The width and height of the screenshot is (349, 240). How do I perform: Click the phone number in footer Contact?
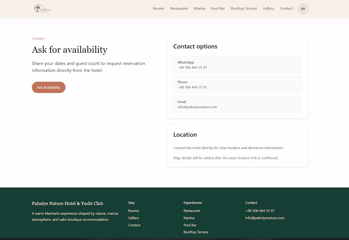click(260, 210)
